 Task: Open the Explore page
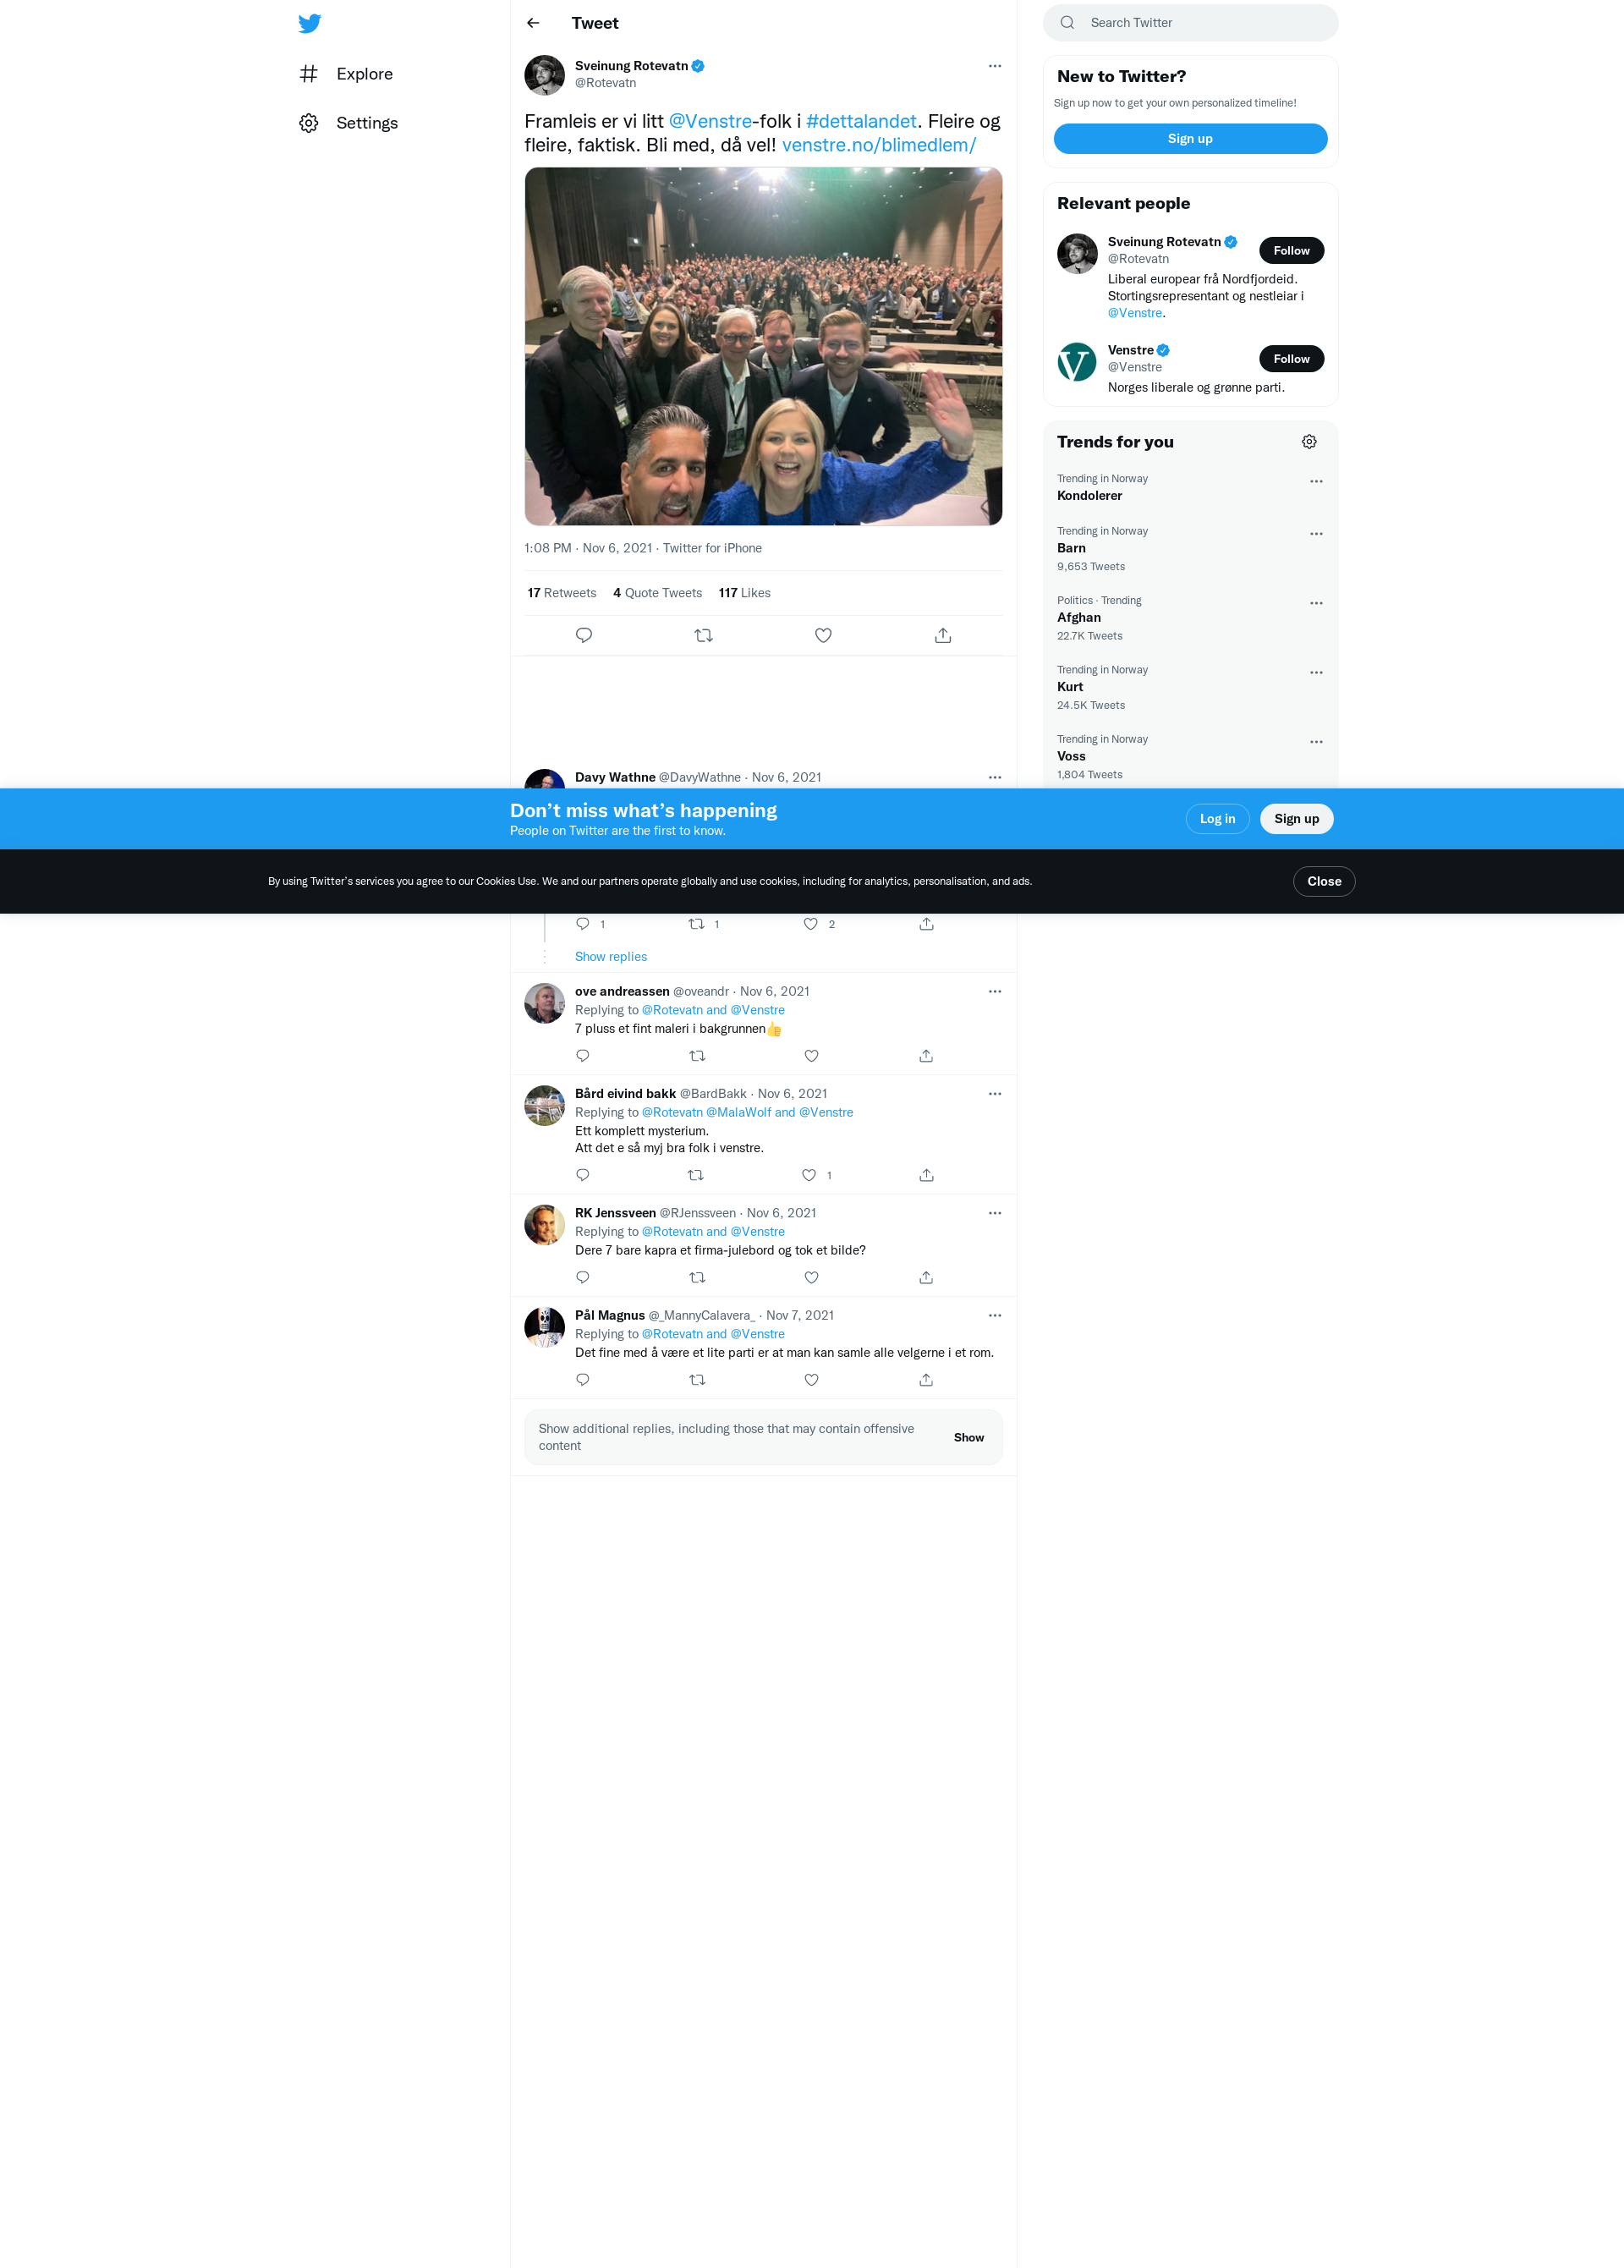click(x=346, y=74)
